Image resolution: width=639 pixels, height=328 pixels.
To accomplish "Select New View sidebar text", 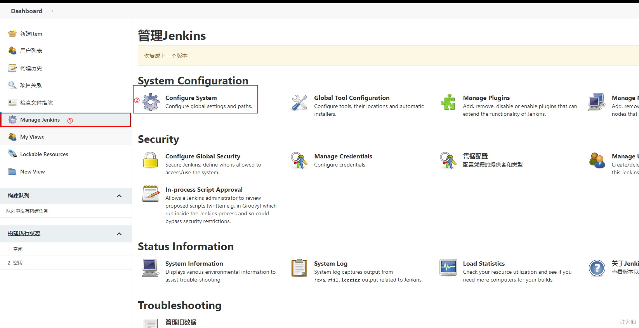I will [32, 172].
